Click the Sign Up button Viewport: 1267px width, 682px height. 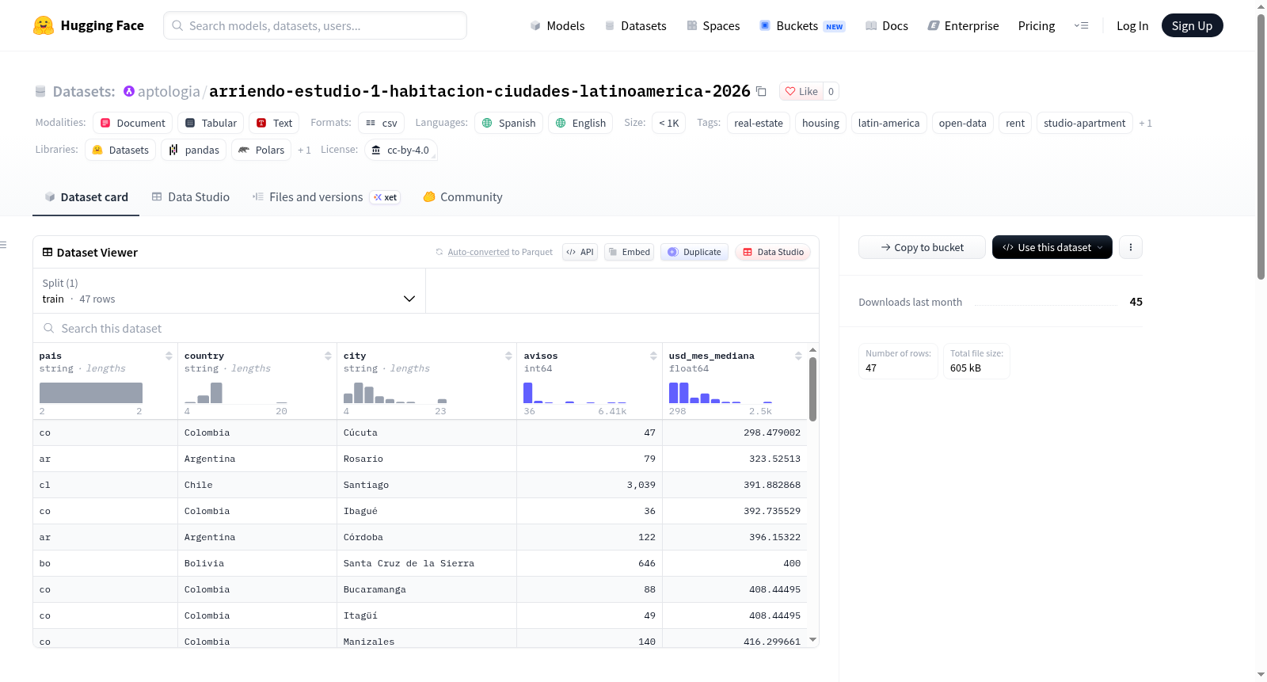pos(1192,25)
